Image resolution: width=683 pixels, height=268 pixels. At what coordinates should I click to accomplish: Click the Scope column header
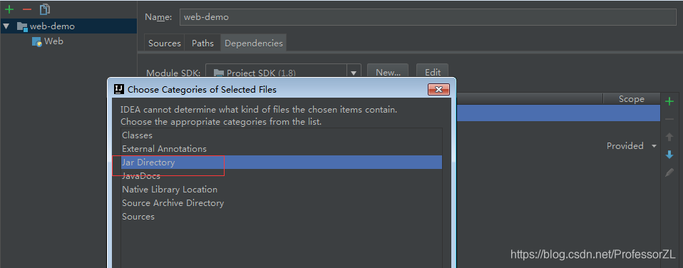tap(631, 99)
